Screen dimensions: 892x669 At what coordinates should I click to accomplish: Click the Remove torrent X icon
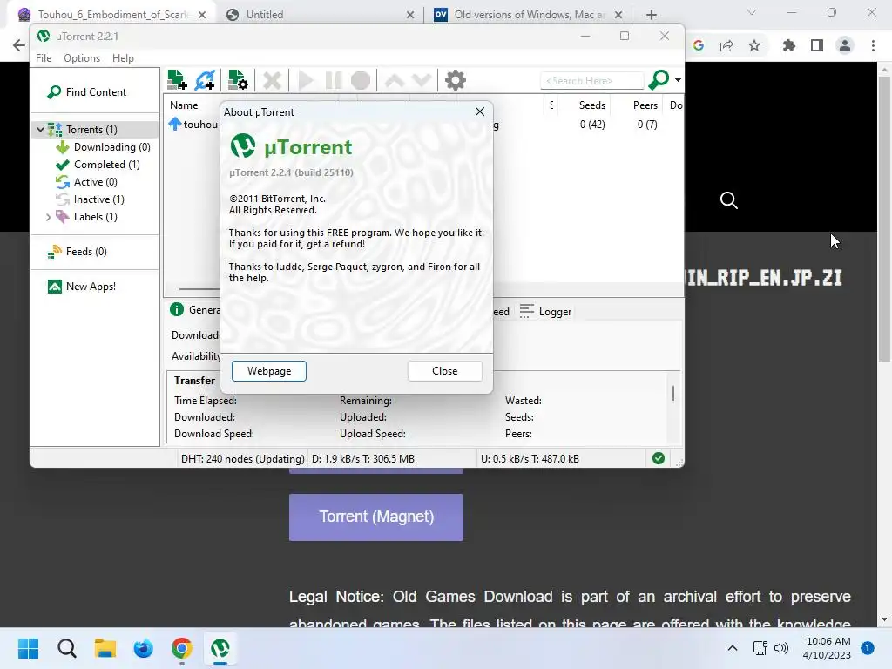coord(272,80)
